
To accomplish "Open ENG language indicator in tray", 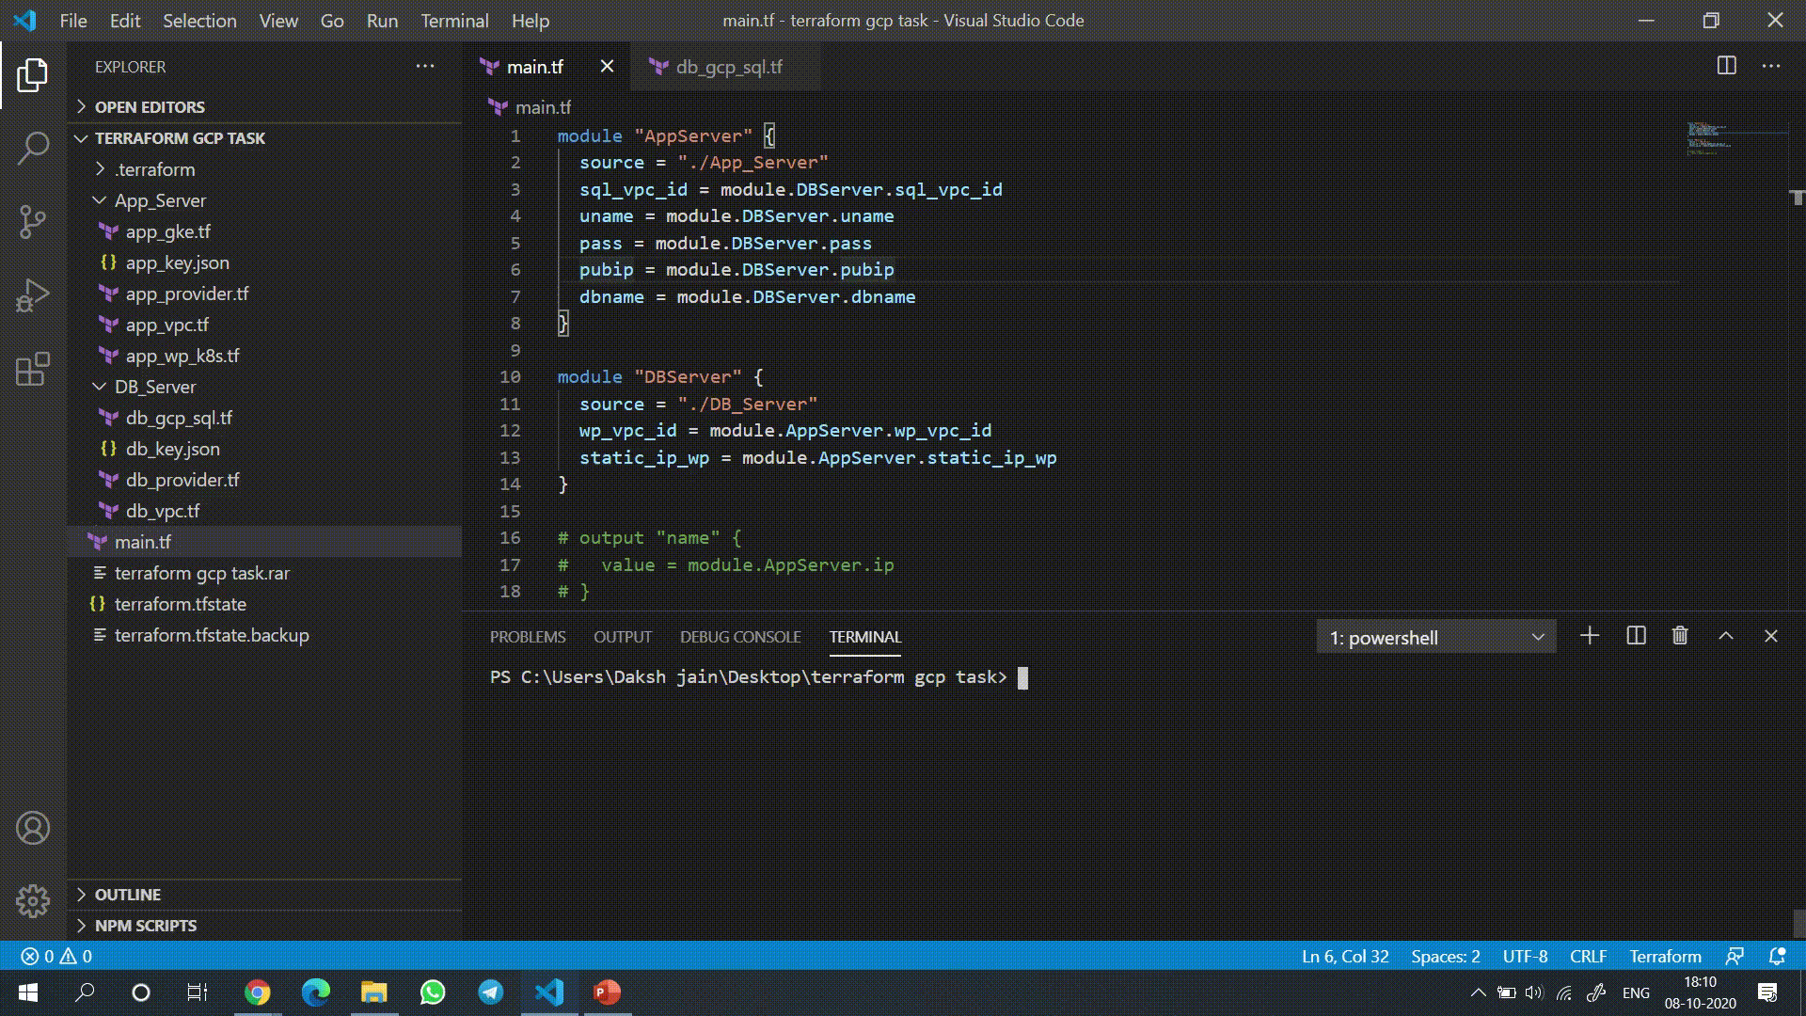I will coord(1636,992).
